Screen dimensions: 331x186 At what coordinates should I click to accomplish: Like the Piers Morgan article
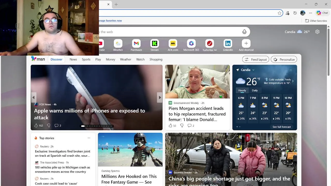170,126
